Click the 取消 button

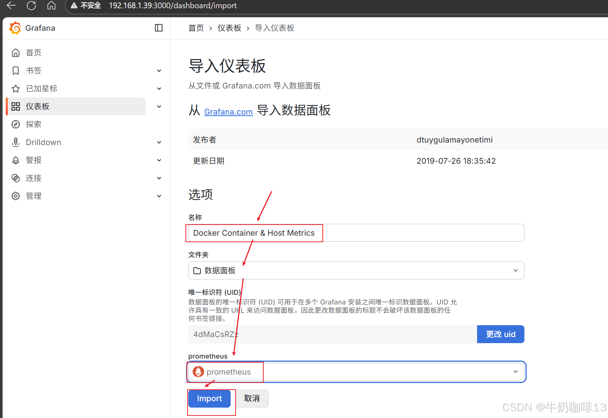(252, 399)
